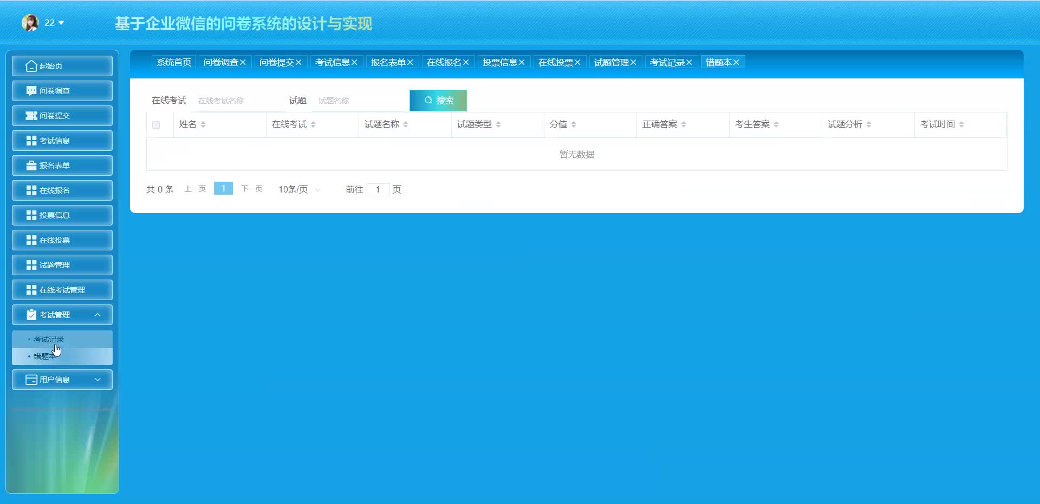This screenshot has height=504, width=1040.
Task: Select the 试题管理 sidebar icon
Action: 31,264
